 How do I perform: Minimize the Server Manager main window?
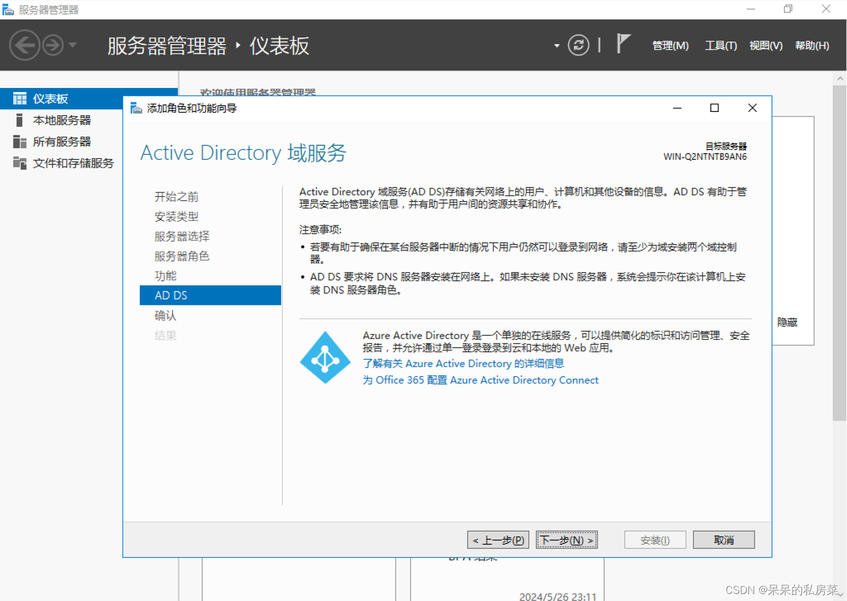(751, 9)
